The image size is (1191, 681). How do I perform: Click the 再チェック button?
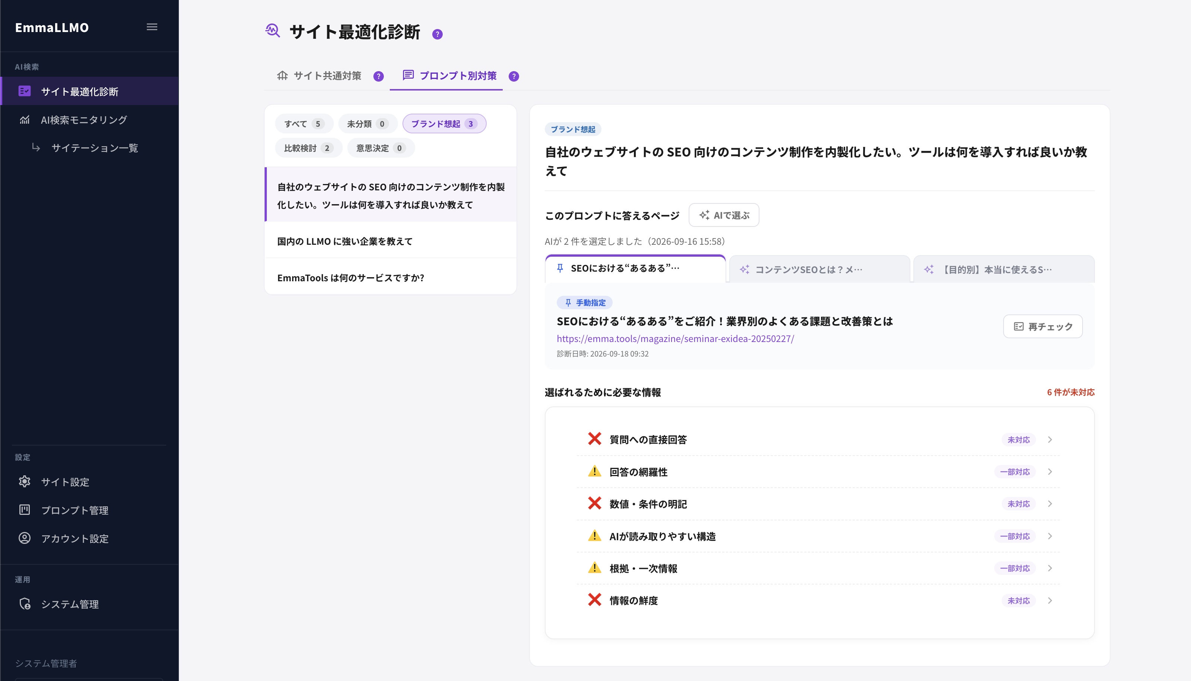coord(1043,326)
